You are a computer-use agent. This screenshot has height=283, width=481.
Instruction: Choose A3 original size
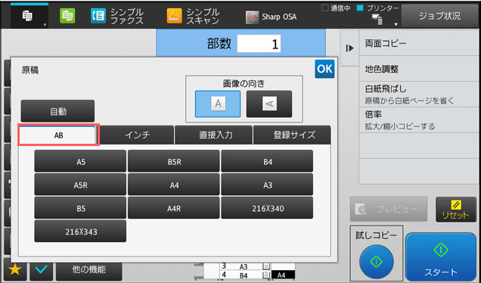(x=267, y=185)
